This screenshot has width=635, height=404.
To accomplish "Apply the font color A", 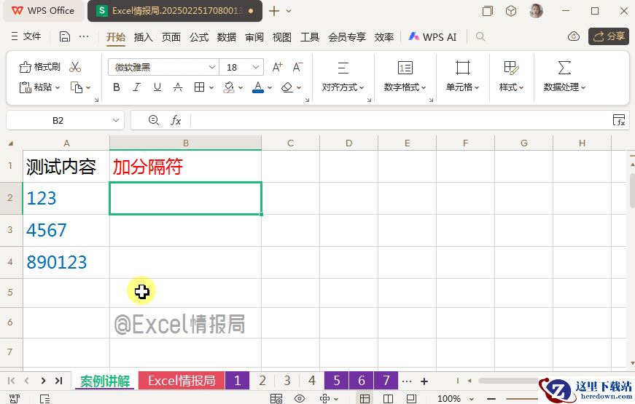I will click(258, 87).
